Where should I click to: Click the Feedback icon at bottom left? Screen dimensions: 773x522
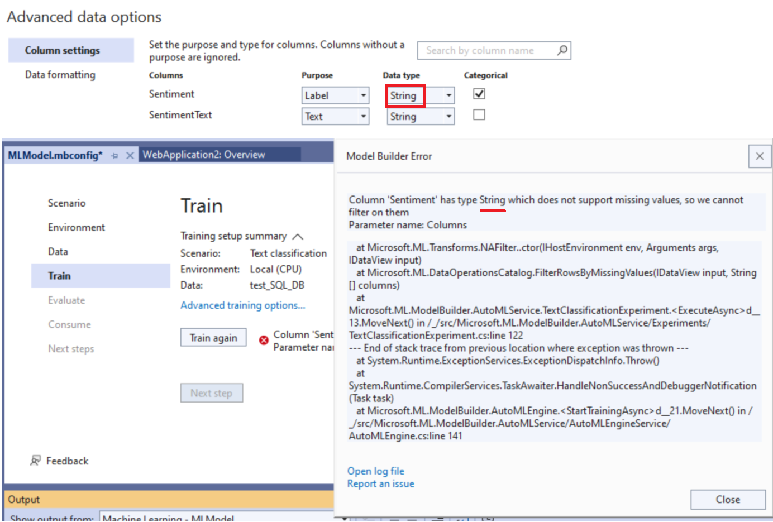(35, 461)
